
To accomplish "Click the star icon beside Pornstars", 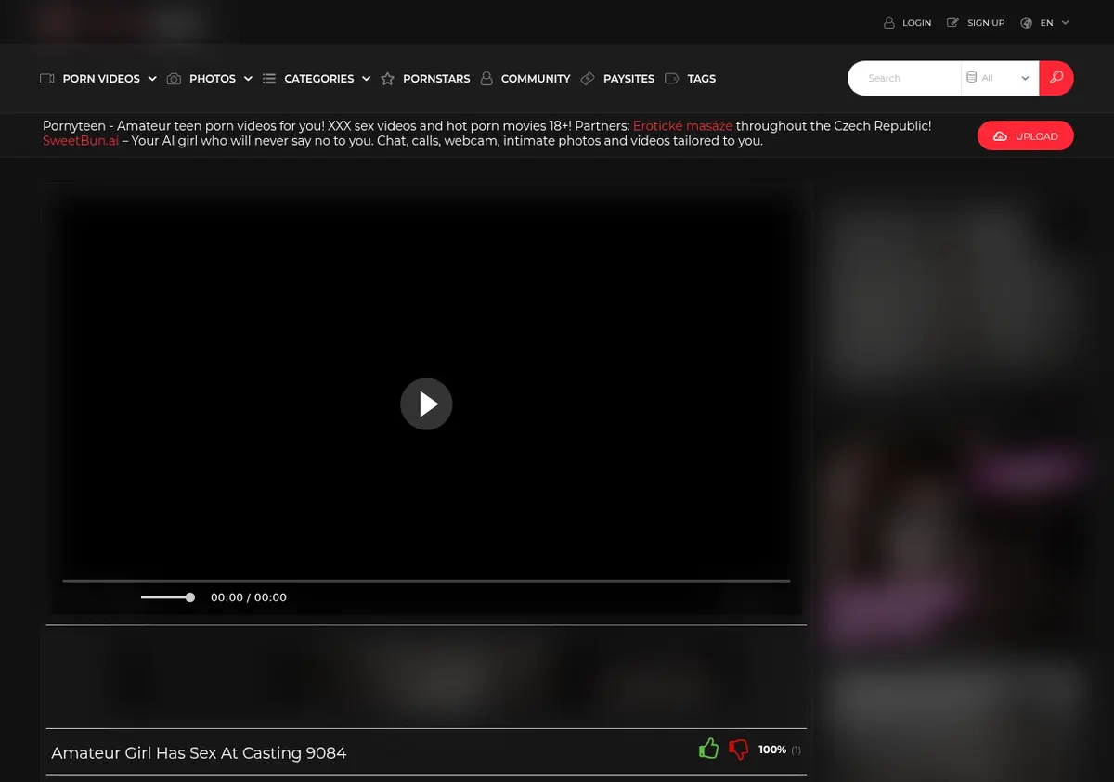I will tap(388, 79).
